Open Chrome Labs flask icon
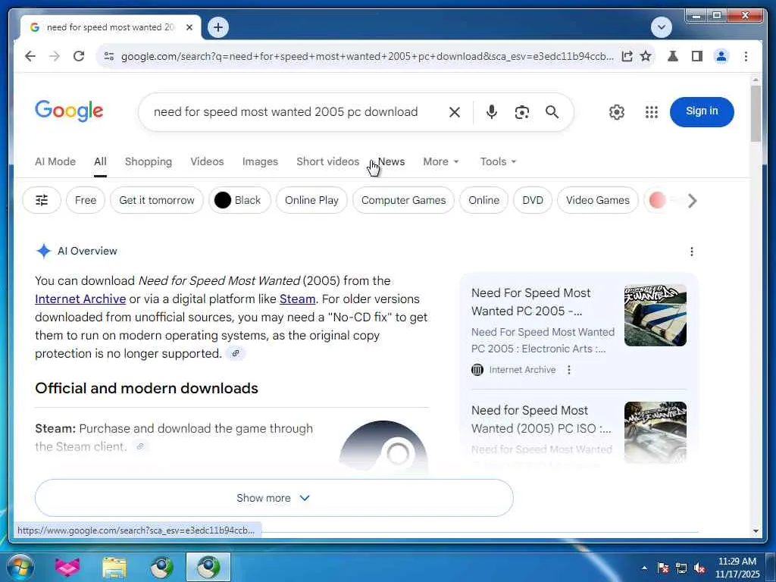This screenshot has height=582, width=776. pyautogui.click(x=673, y=56)
